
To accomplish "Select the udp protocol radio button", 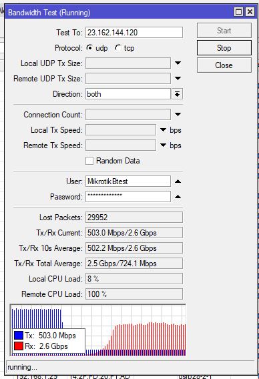I will click(x=89, y=48).
